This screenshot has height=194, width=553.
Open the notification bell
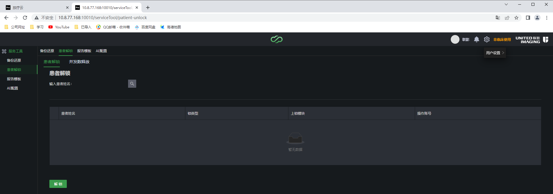click(477, 39)
